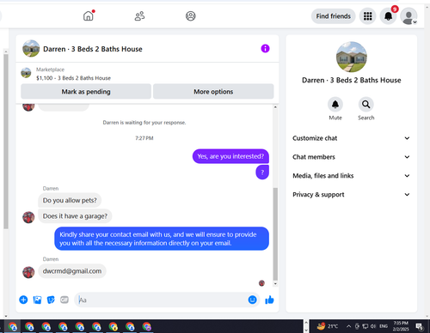Click Darren's avatar beside garage message
430x333 pixels.
(x=28, y=217)
